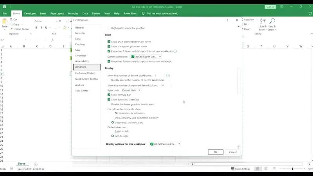Collapse the ribbon with chevron
Image resolution: width=313 pixels, height=176 pixels.
311,34
